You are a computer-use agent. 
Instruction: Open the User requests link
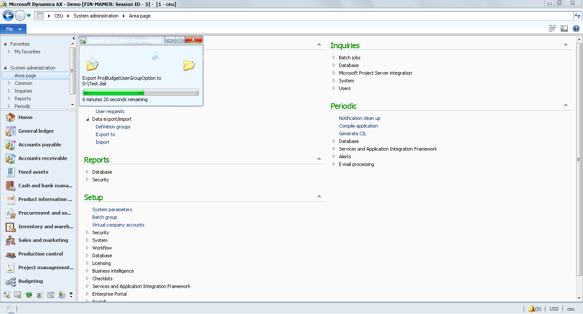pos(110,111)
